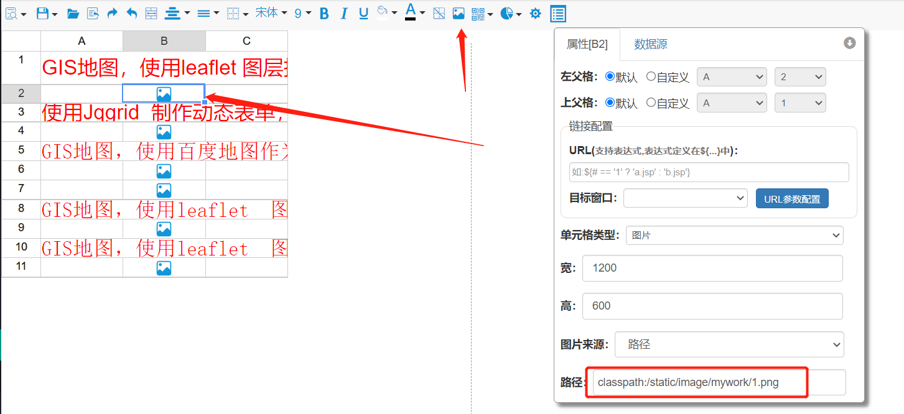Click the save report icon
Screen dimensions: 904x414
click(x=43, y=13)
